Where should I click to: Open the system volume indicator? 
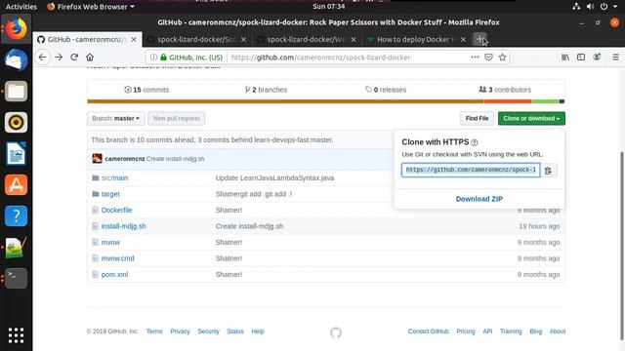pyautogui.click(x=590, y=7)
